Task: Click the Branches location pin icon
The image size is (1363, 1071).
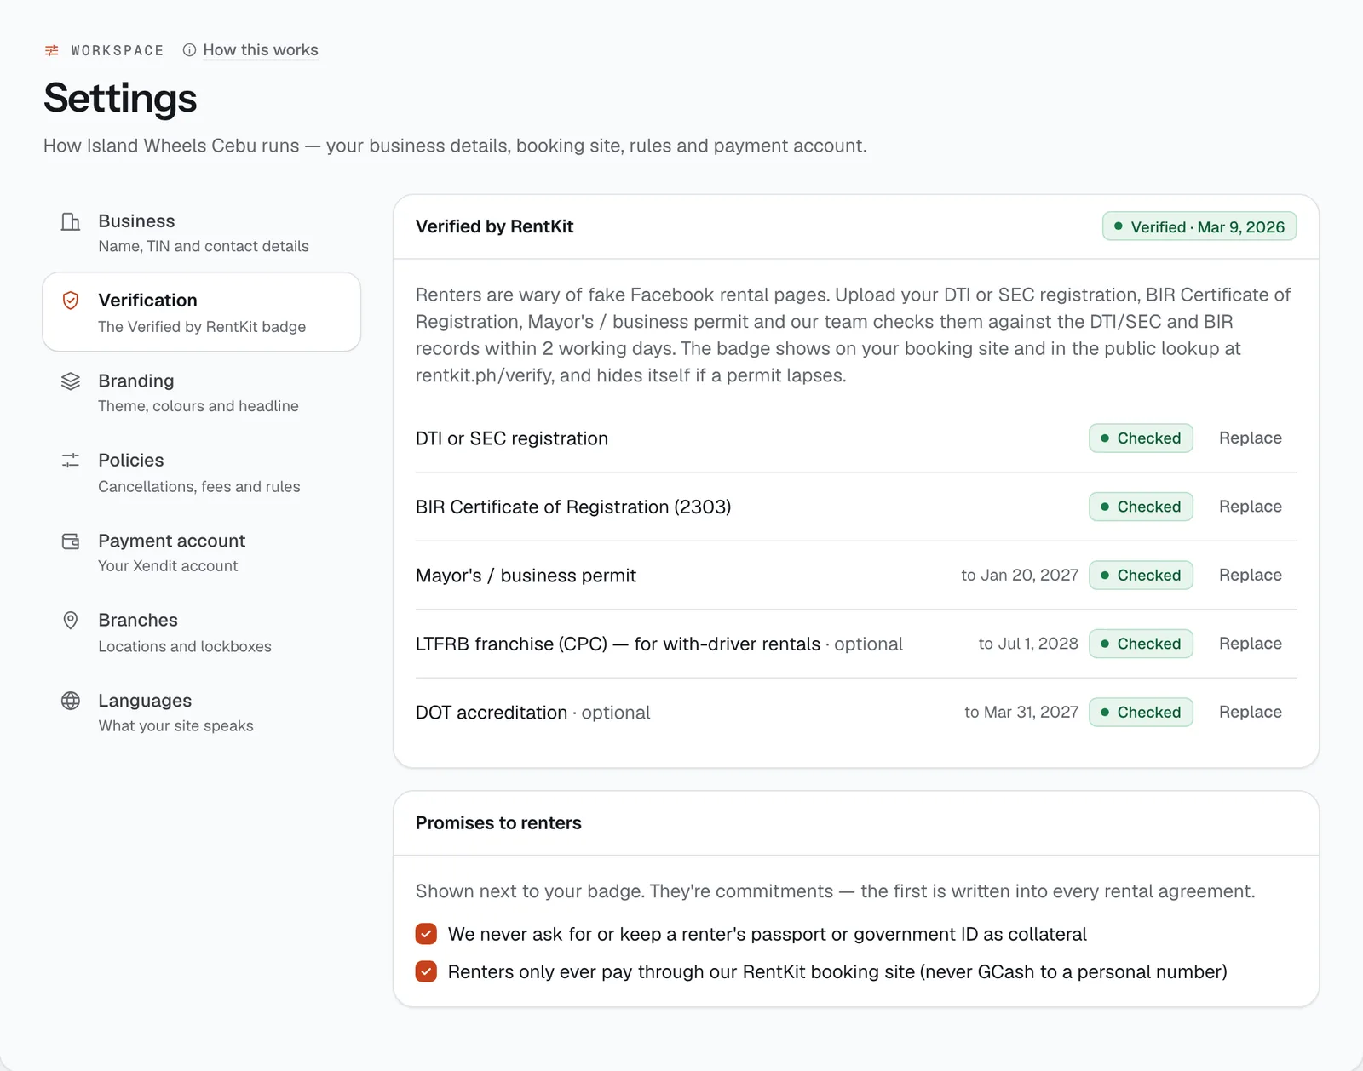Action: 71,621
